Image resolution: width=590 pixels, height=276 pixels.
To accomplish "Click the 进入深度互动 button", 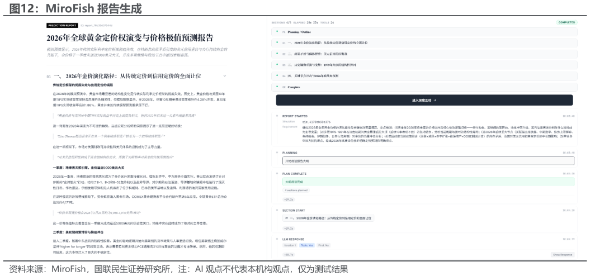I will [424, 100].
